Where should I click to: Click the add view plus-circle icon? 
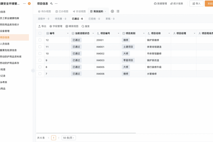(112, 11)
